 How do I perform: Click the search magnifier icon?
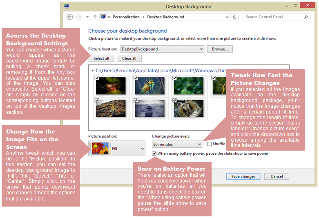click(x=306, y=17)
